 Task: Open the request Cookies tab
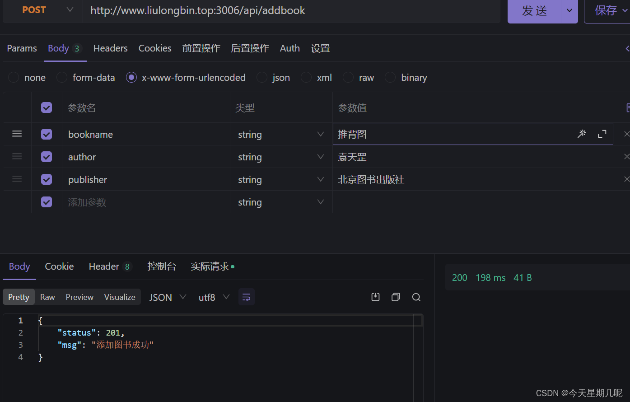click(x=155, y=48)
